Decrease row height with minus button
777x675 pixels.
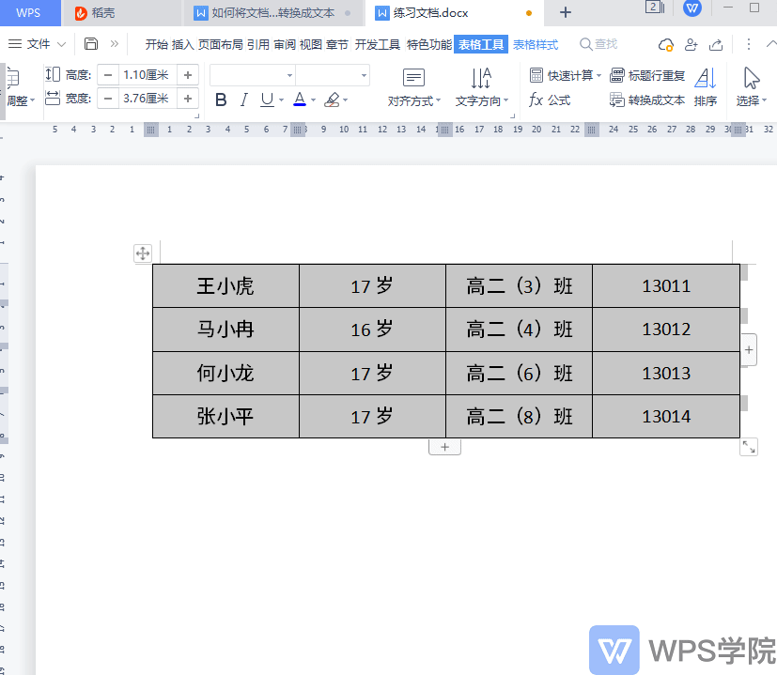tap(108, 75)
